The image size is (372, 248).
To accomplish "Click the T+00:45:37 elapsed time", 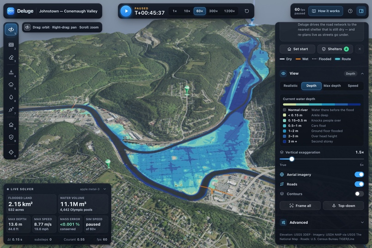I will (x=150, y=13).
